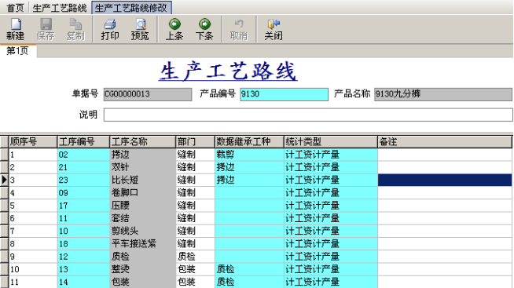Click 工序编号 cell '23'
Screen dimensions: 514x288
pyautogui.click(x=83, y=180)
